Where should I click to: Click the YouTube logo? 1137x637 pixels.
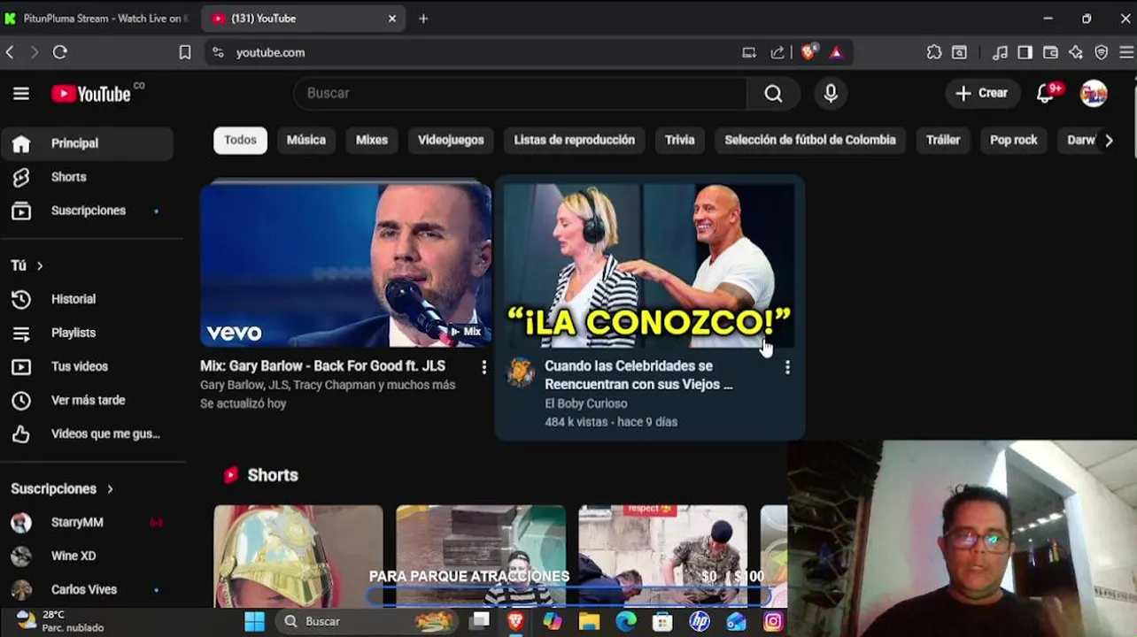pyautogui.click(x=91, y=93)
